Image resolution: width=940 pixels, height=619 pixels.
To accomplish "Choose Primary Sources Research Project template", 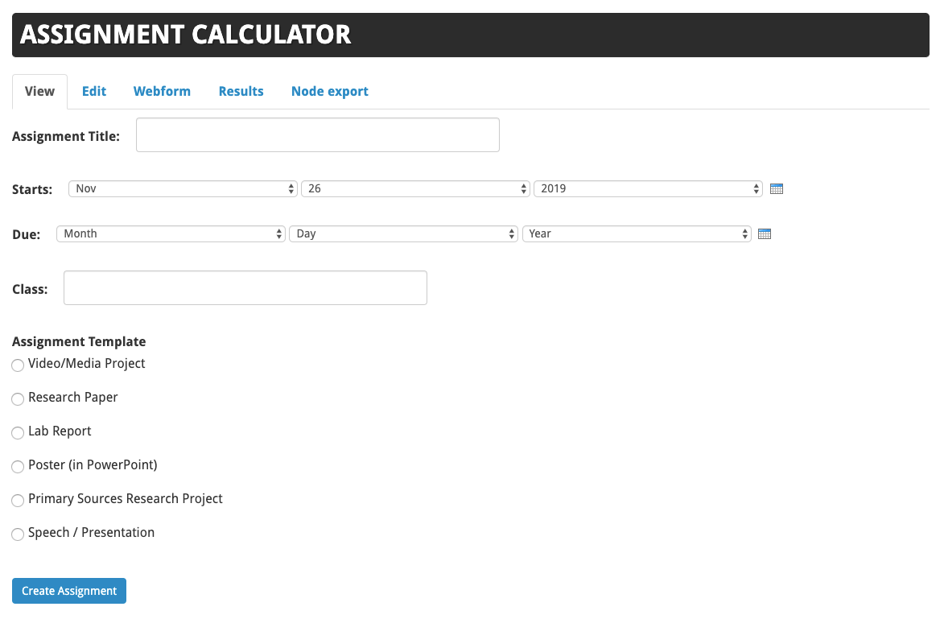I will pyautogui.click(x=17, y=500).
